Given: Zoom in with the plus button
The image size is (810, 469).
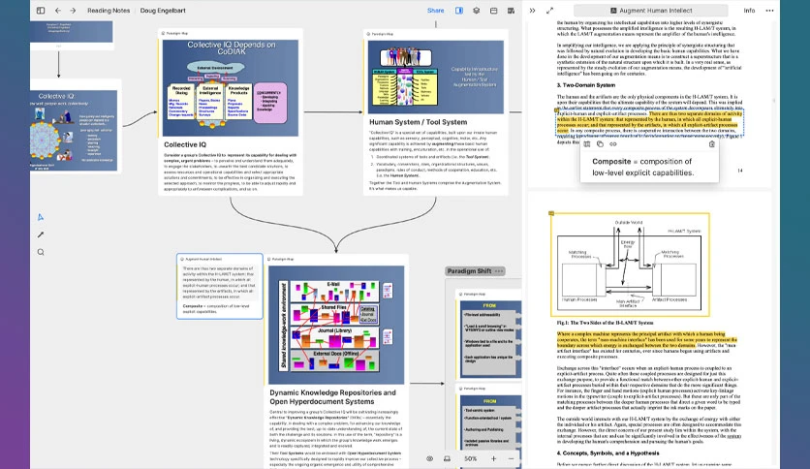Looking at the screenshot, I should tap(493, 458).
